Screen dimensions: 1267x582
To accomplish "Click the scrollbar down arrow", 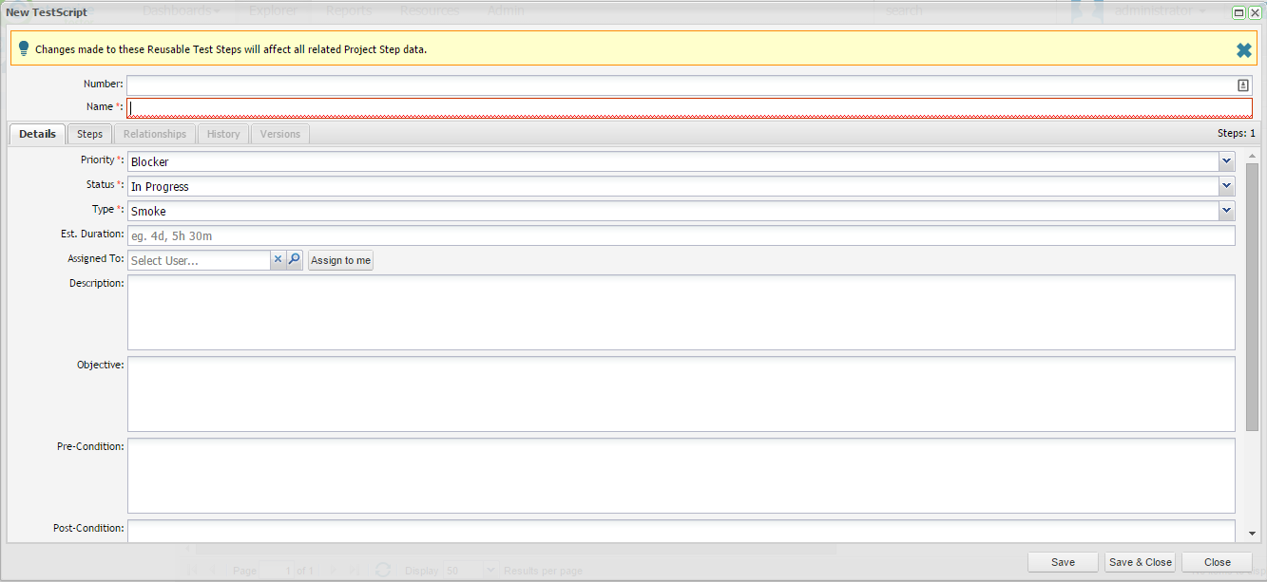I will pos(1252,534).
